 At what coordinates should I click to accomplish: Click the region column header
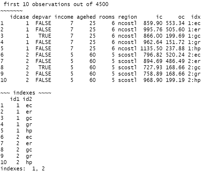pyautogui.click(x=128, y=17)
